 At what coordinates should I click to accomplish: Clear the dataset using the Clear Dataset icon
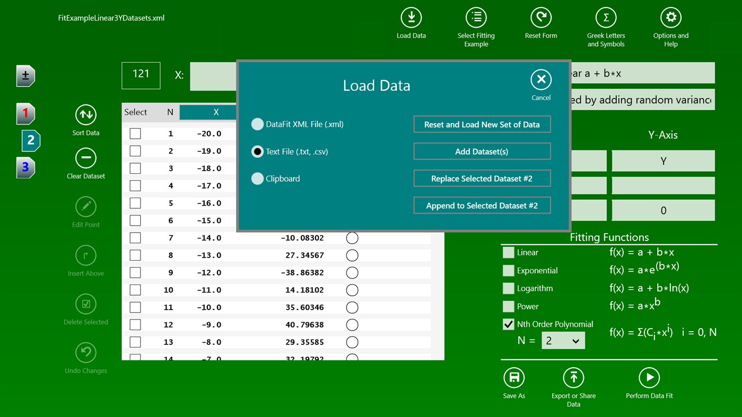(x=85, y=158)
